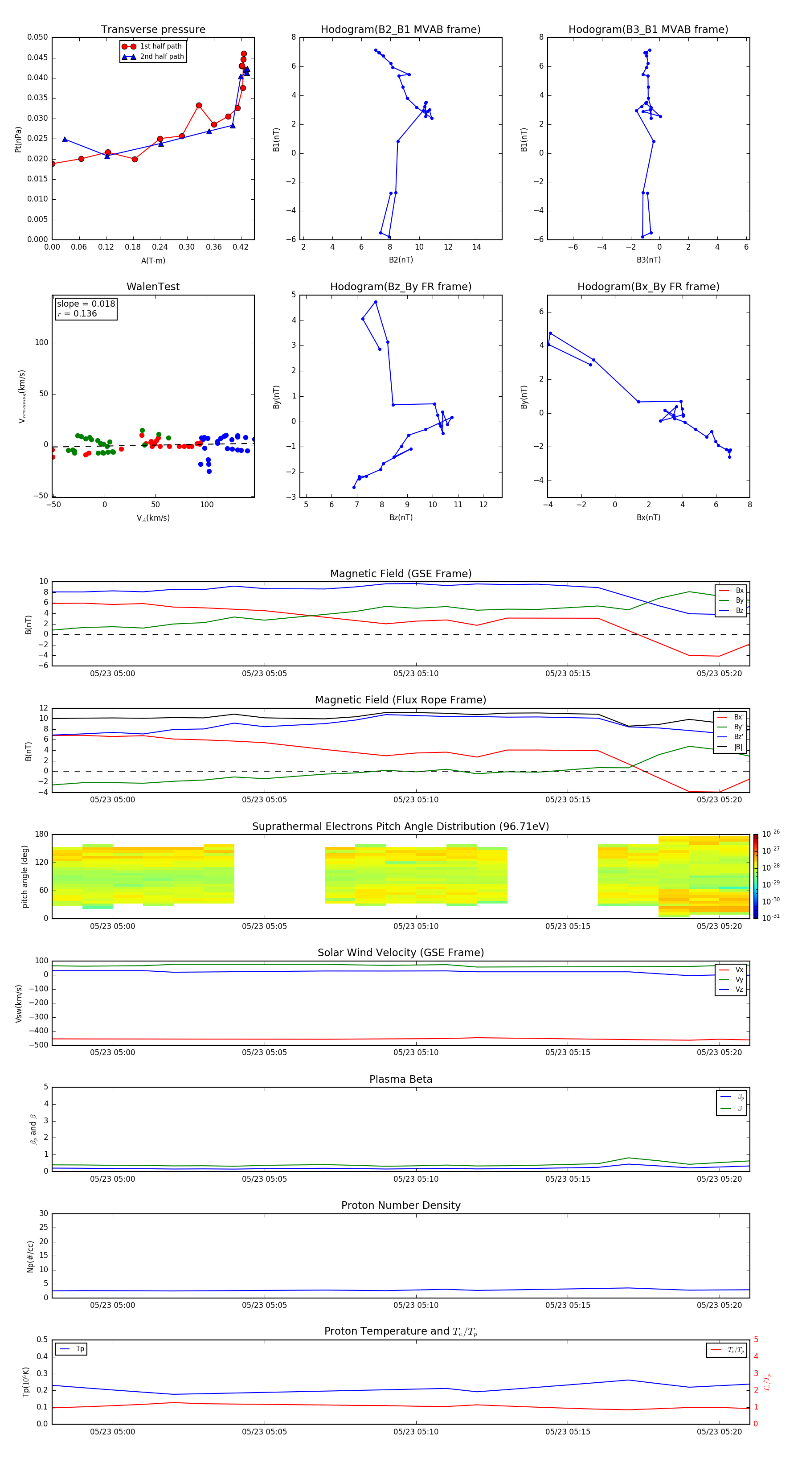Click the "Solar Wind Velocity (GSE Frame)" title
Image resolution: width=802 pixels, height=1471 pixels.
pos(401,953)
